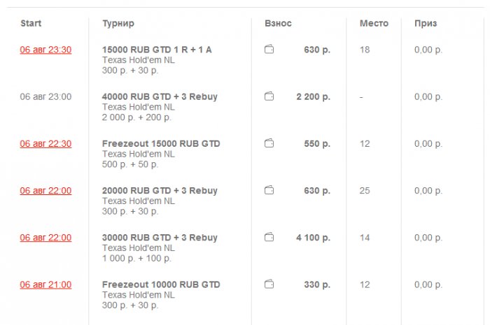Select tournament 40000 RUB GTD + 3 Rebuy
Screen dimensions: 490x325
(160, 96)
